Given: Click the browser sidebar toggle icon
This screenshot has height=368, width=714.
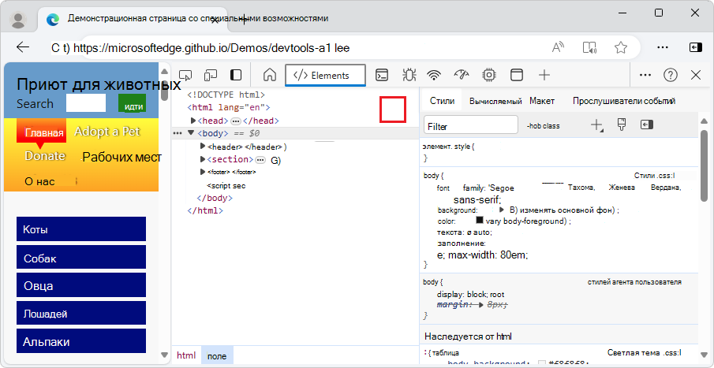Looking at the screenshot, I should pos(695,47).
